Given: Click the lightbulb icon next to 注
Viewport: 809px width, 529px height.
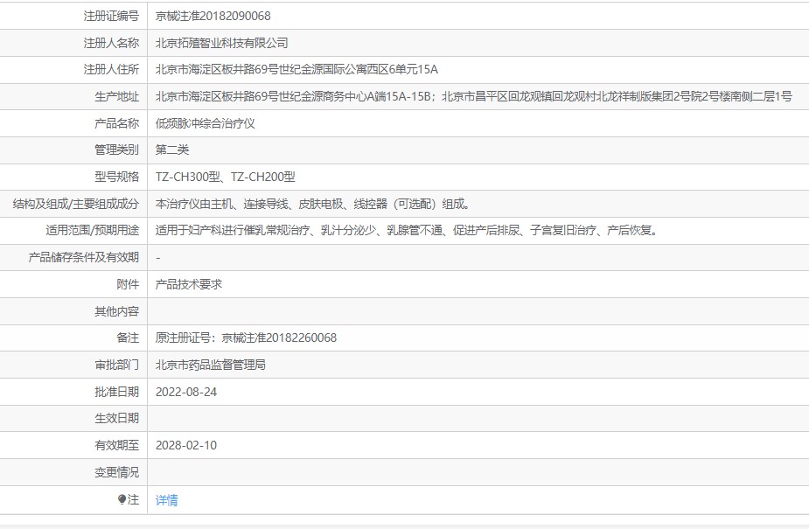Looking at the screenshot, I should 122,499.
